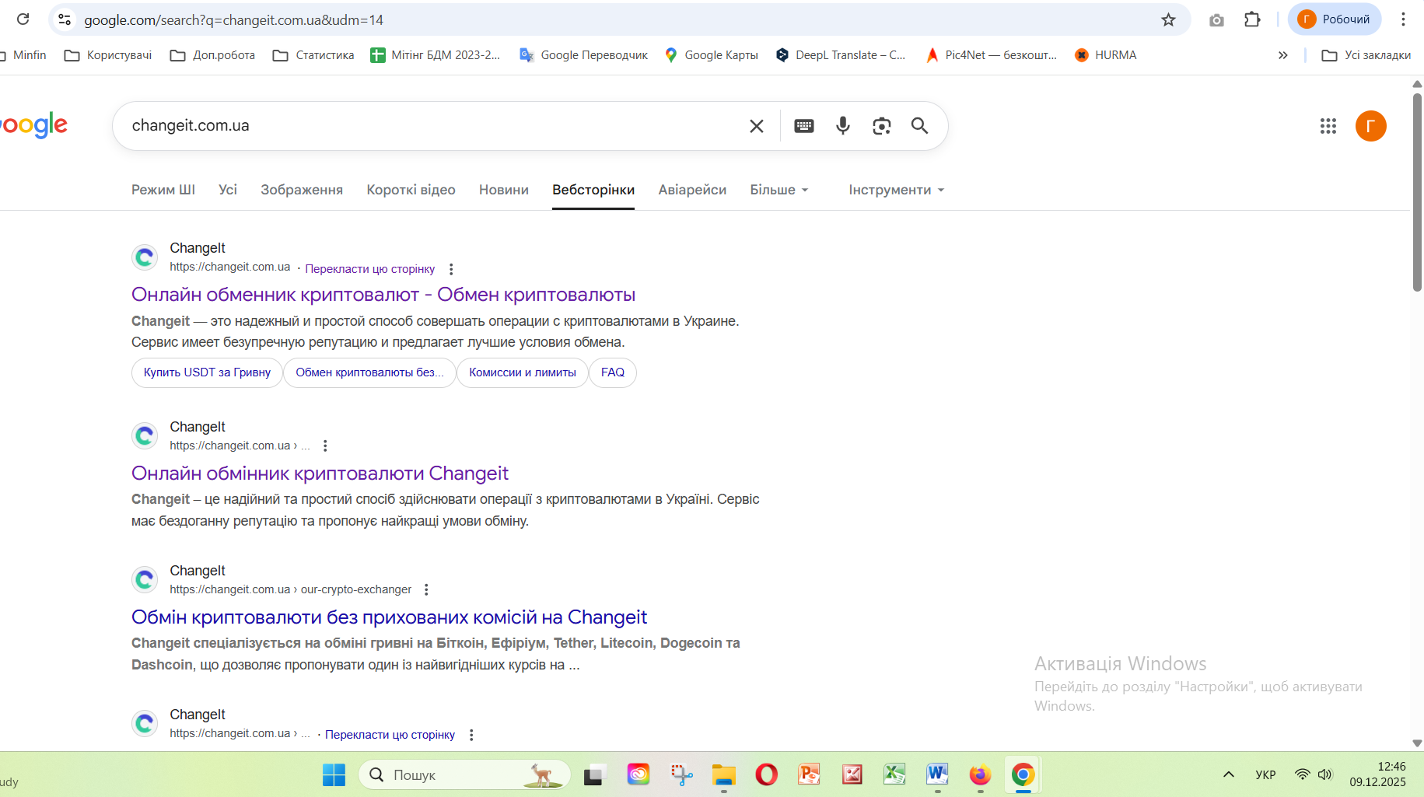Open options menu for our-crypto-exchanger result
1424x797 pixels.
point(426,589)
